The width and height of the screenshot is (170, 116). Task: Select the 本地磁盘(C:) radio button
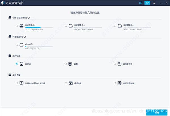(17, 26)
